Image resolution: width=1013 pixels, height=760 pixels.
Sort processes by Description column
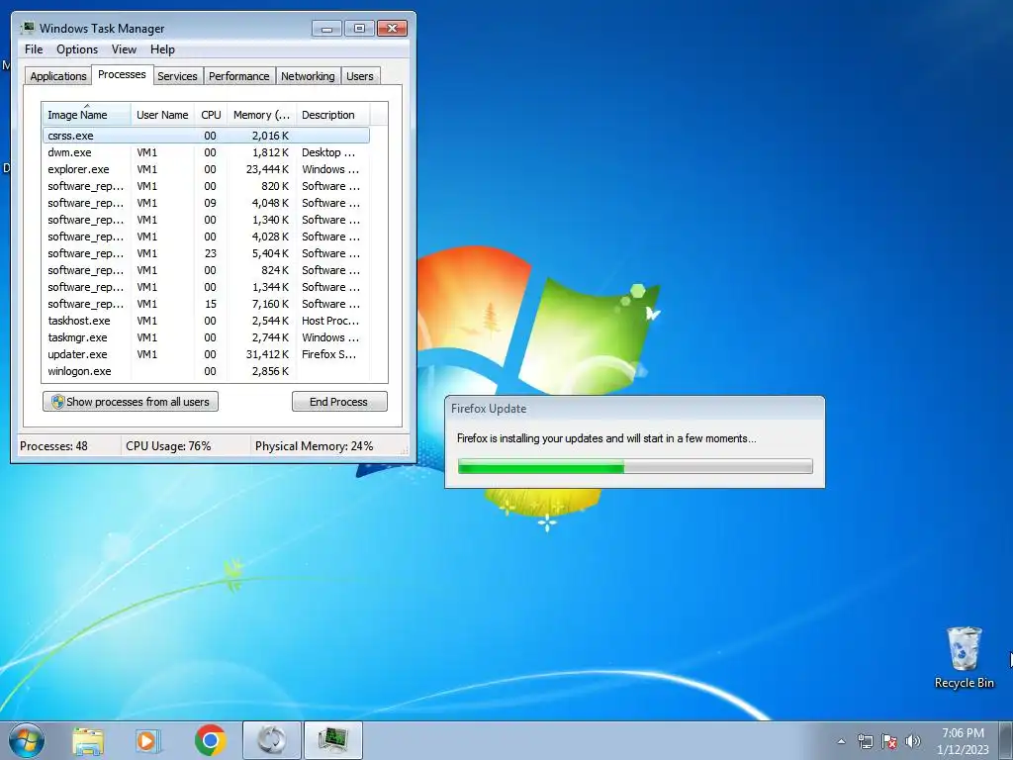pyautogui.click(x=332, y=115)
